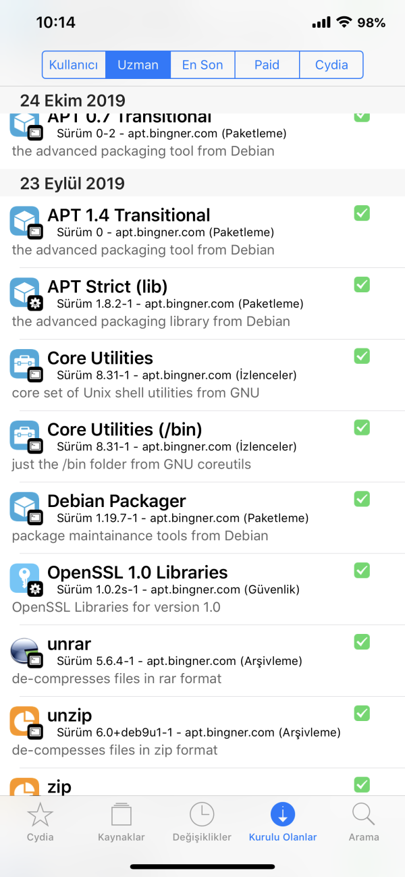Tap the APT 1.4 Transitional checkmark
This screenshot has height=877, width=405.
[x=362, y=213]
